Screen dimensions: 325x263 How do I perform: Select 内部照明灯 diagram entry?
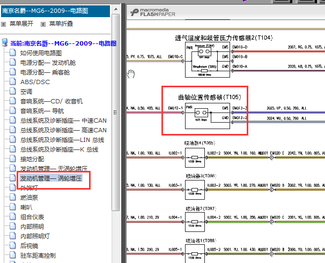point(35,236)
